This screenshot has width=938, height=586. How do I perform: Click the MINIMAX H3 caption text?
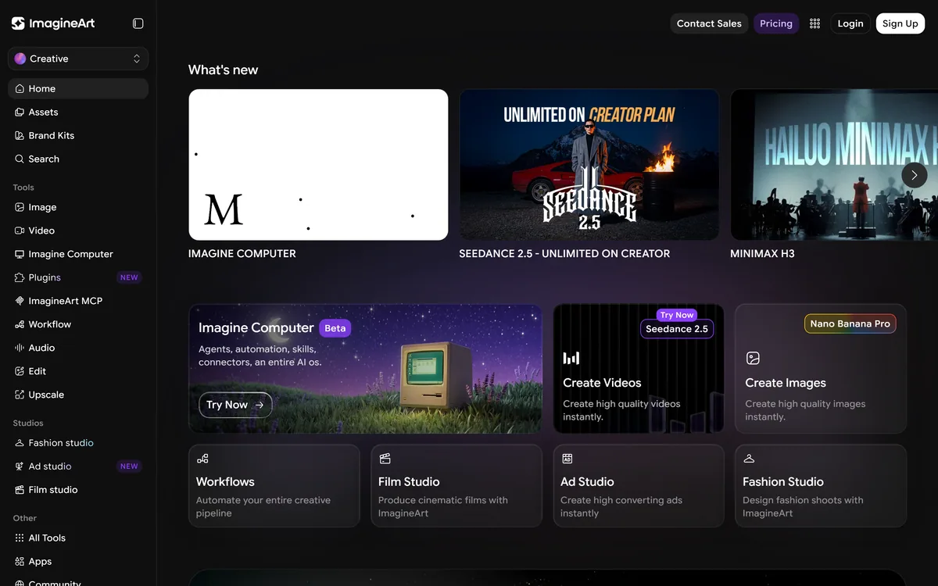point(762,254)
